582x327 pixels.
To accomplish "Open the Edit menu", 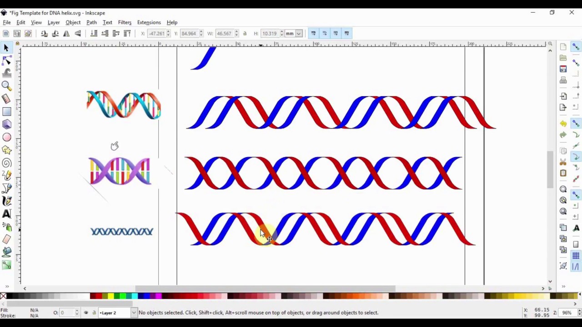I will 21,22.
